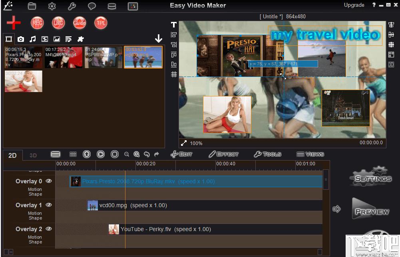Click the REC record button
This screenshot has height=257, width=400.
point(37,23)
